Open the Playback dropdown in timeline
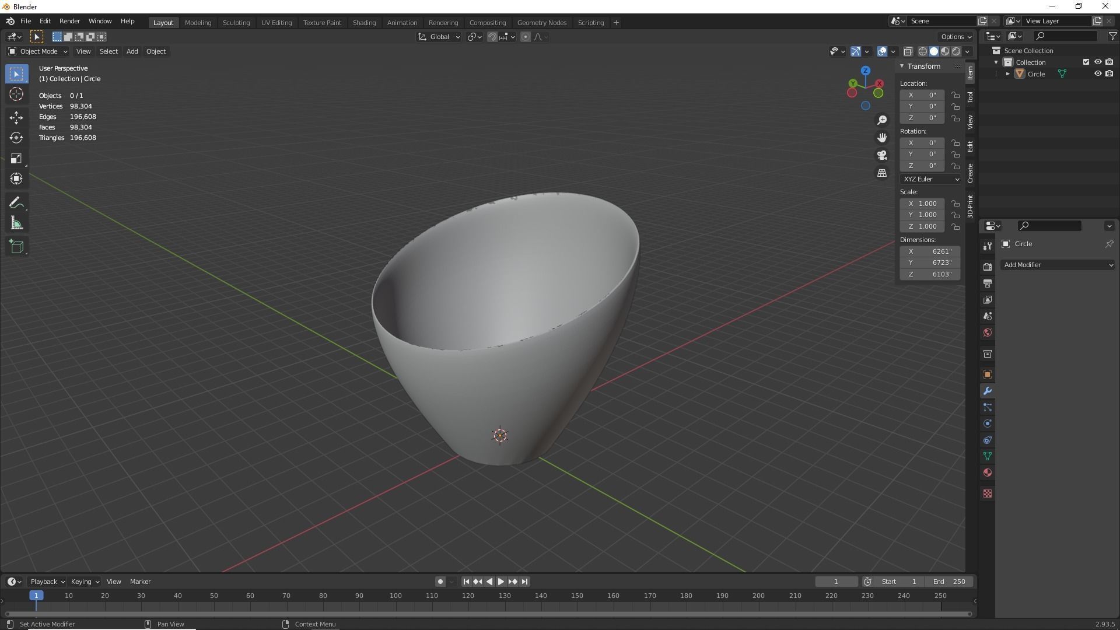The image size is (1120, 630). (47, 582)
